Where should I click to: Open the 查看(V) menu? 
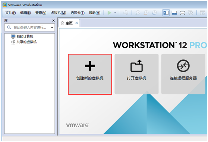pos(41,13)
